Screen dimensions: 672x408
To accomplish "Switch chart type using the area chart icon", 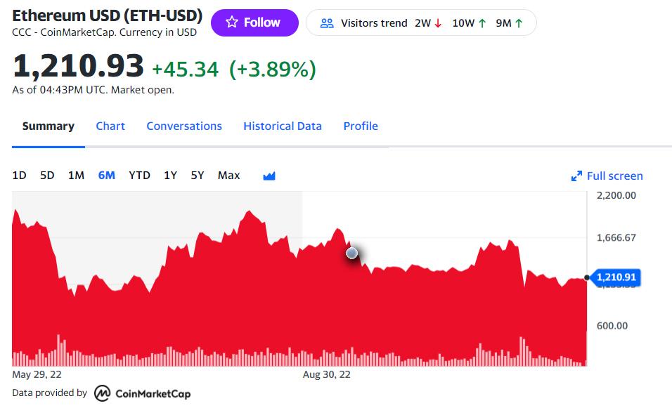I will point(269,176).
